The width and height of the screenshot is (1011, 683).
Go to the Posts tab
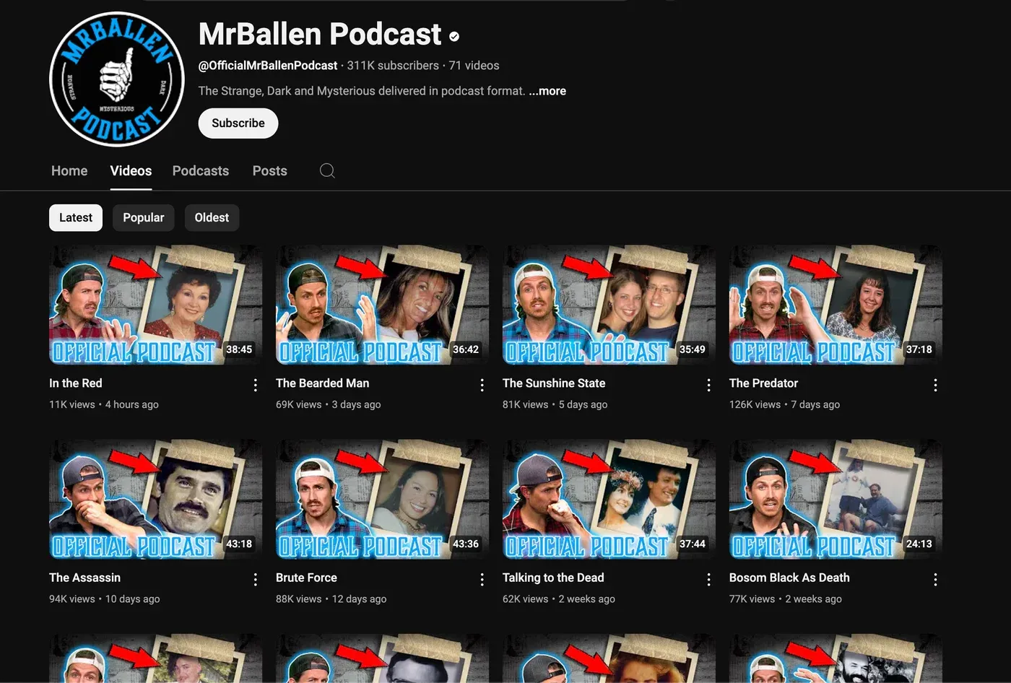270,171
